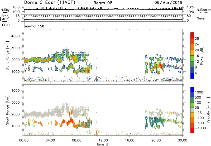Click the '12:00' time tick label
This screenshot has height=146, width=211.
tap(103, 140)
